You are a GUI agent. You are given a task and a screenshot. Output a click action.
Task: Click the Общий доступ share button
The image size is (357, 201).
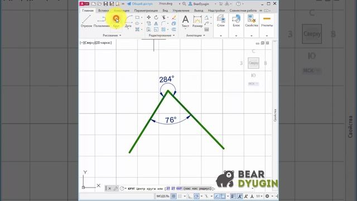[140, 4]
